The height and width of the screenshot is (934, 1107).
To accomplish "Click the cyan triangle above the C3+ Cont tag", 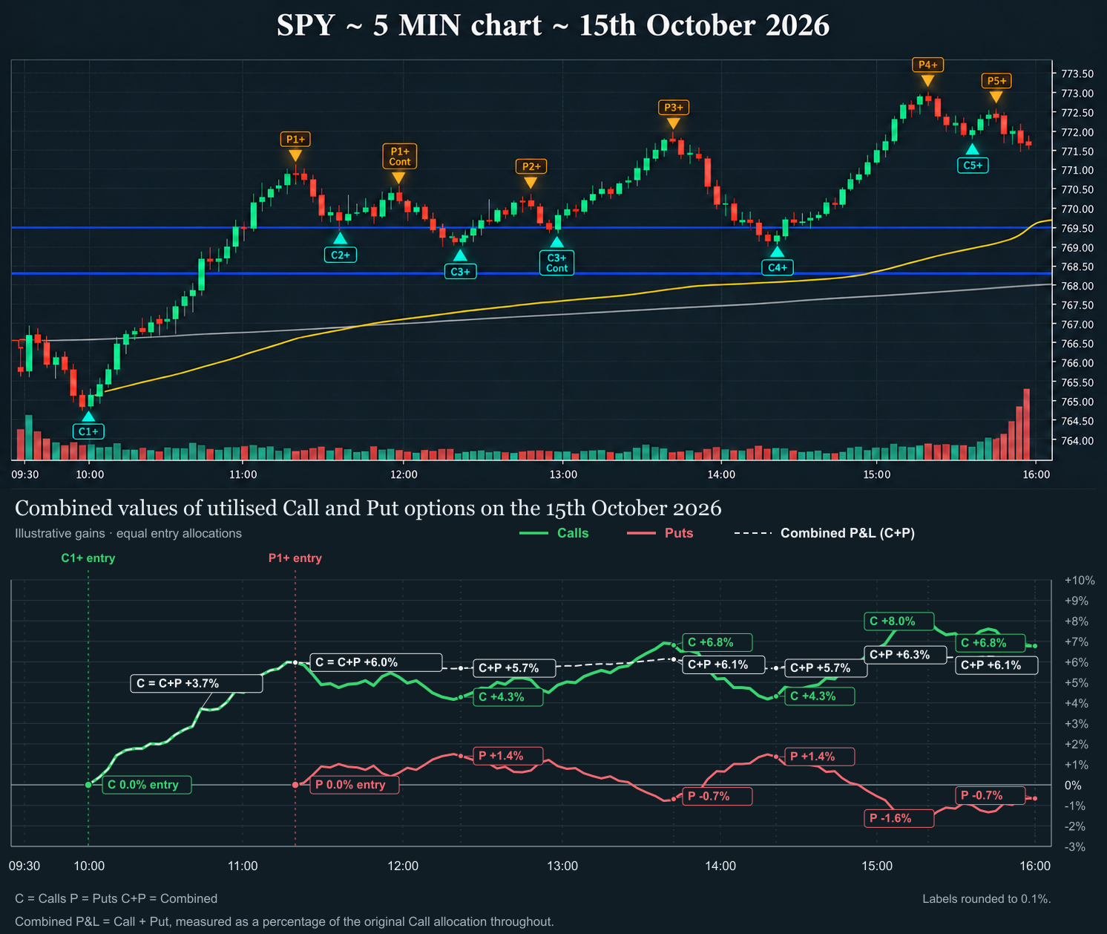I will click(556, 242).
